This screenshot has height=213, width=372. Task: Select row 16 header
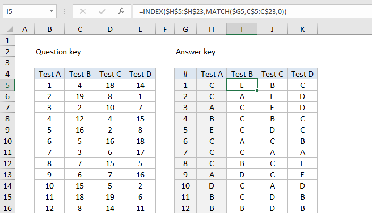click(7, 208)
